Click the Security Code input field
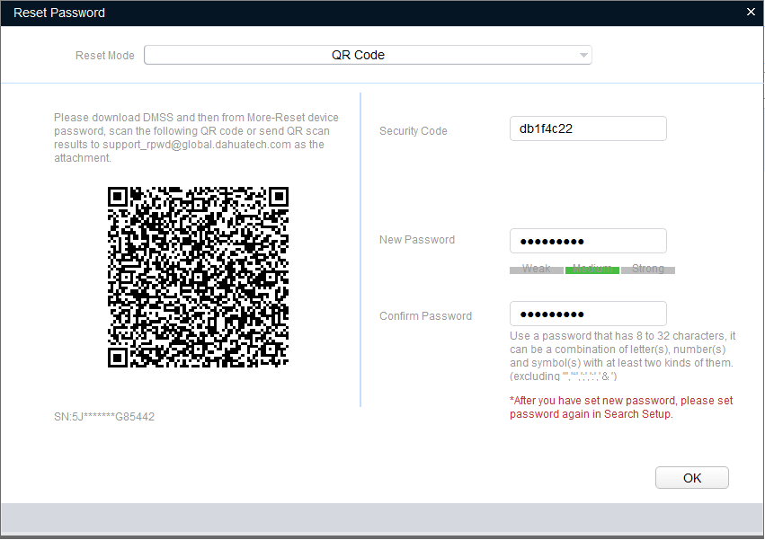The image size is (765, 540). click(588, 128)
